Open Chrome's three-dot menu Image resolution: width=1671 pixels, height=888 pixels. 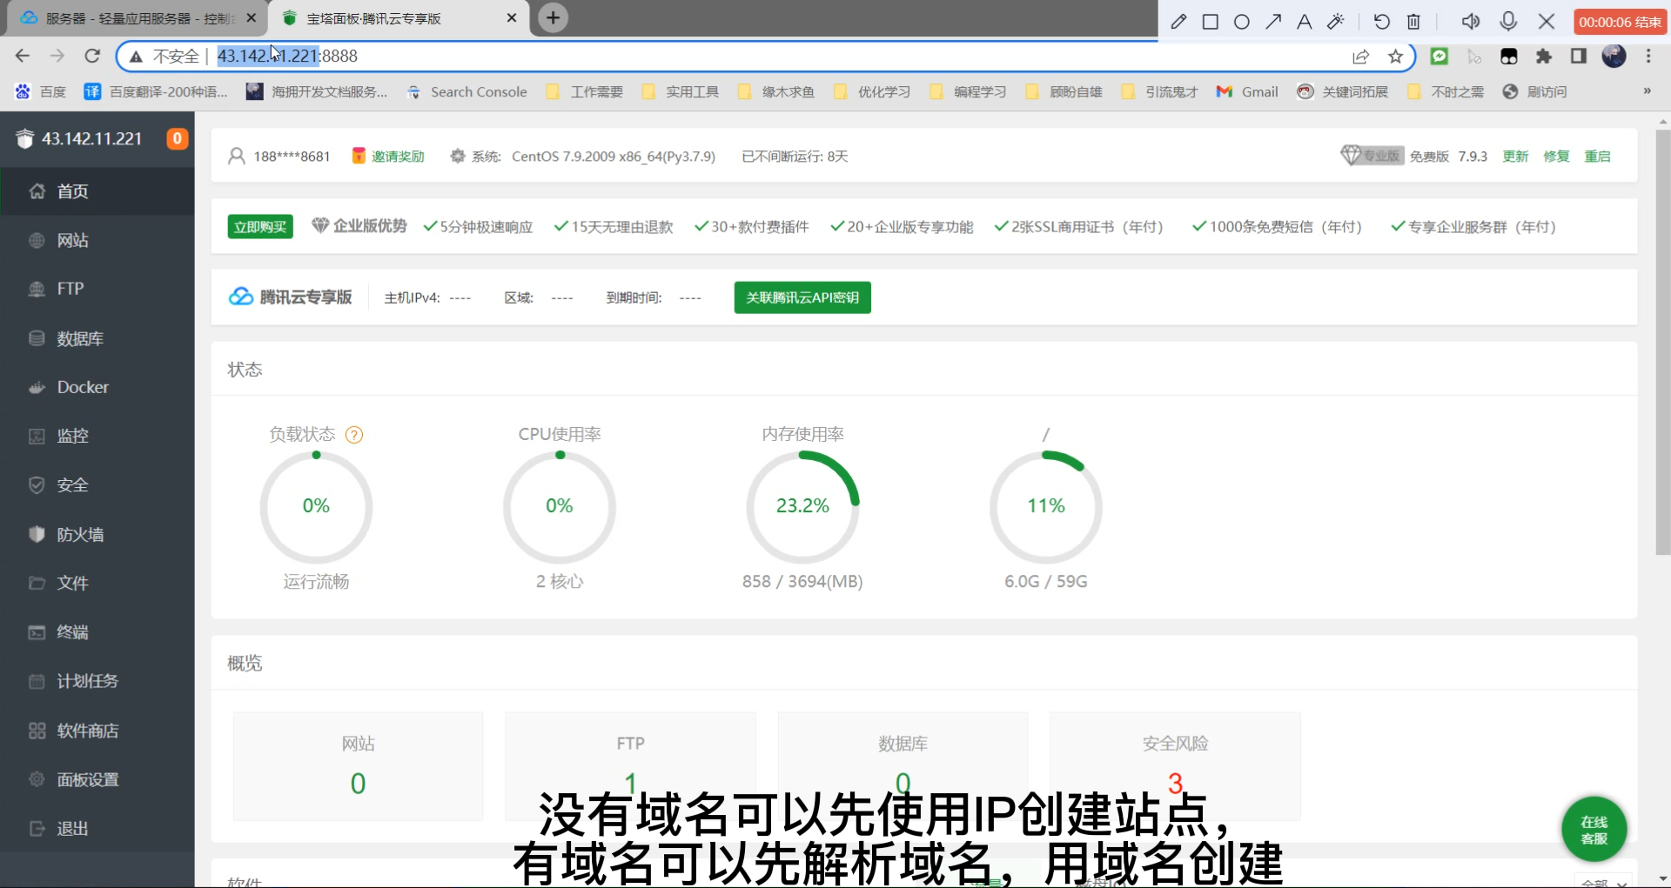click(1650, 56)
